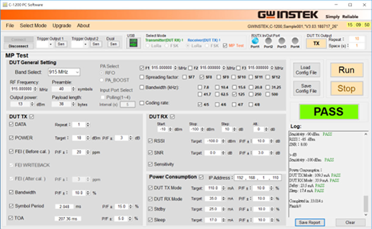Open the About menu
The width and height of the screenshot is (372, 229).
point(83,26)
